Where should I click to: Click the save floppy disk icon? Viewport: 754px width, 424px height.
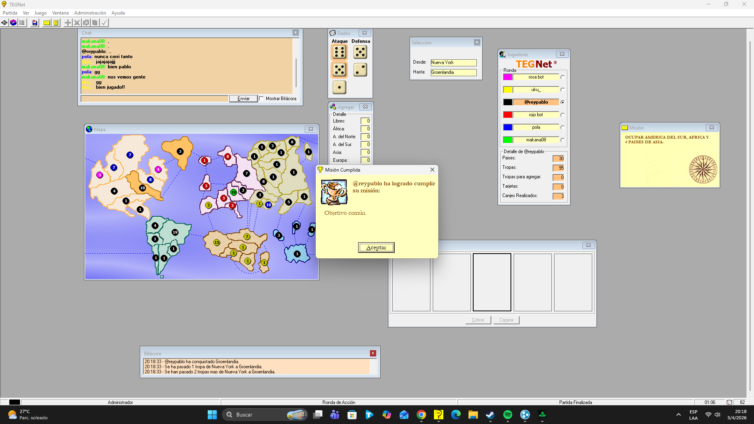(35, 23)
